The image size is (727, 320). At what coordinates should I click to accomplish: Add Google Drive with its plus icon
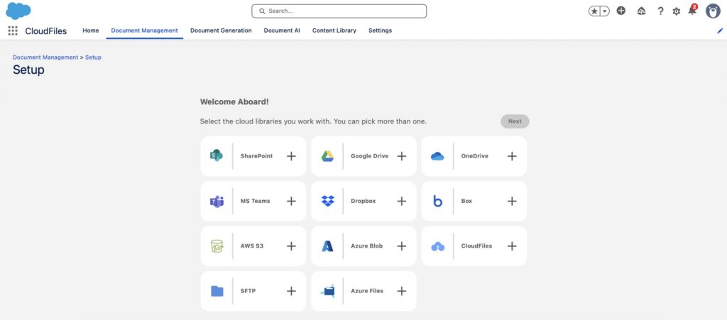point(402,156)
